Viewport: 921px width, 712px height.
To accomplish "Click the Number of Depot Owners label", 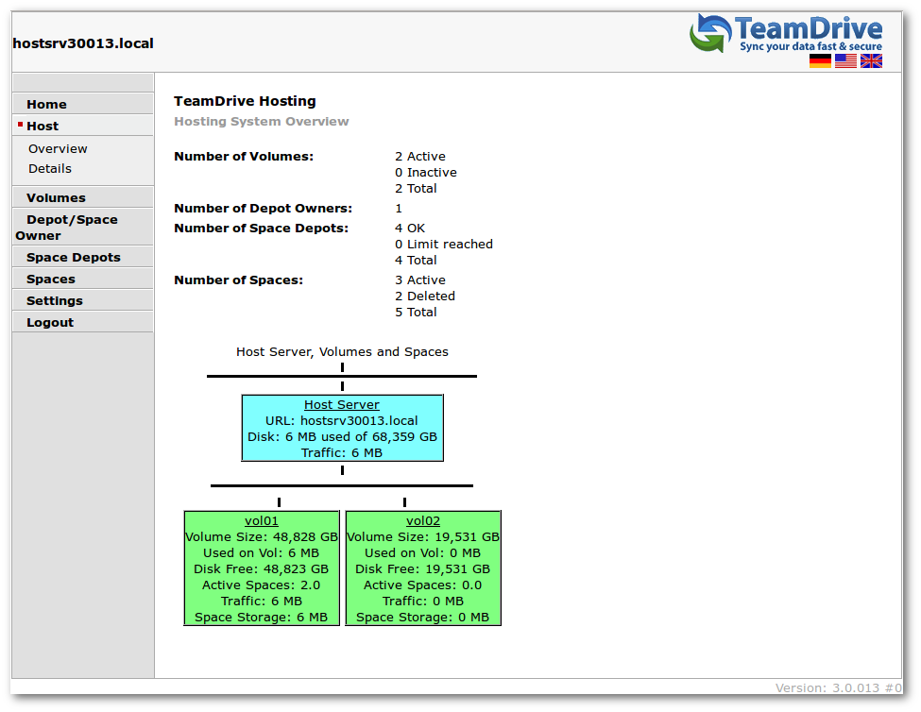I will click(264, 209).
